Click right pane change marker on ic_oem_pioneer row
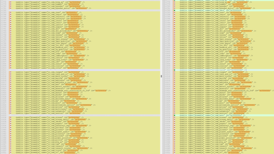 click(174, 130)
